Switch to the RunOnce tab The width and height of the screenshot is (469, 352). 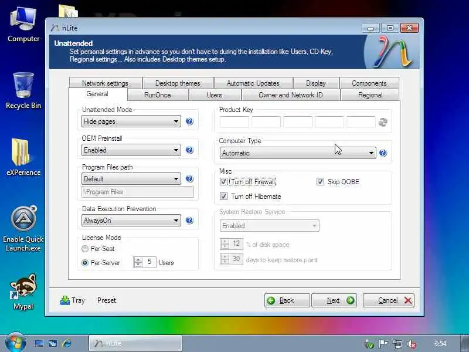pos(158,95)
